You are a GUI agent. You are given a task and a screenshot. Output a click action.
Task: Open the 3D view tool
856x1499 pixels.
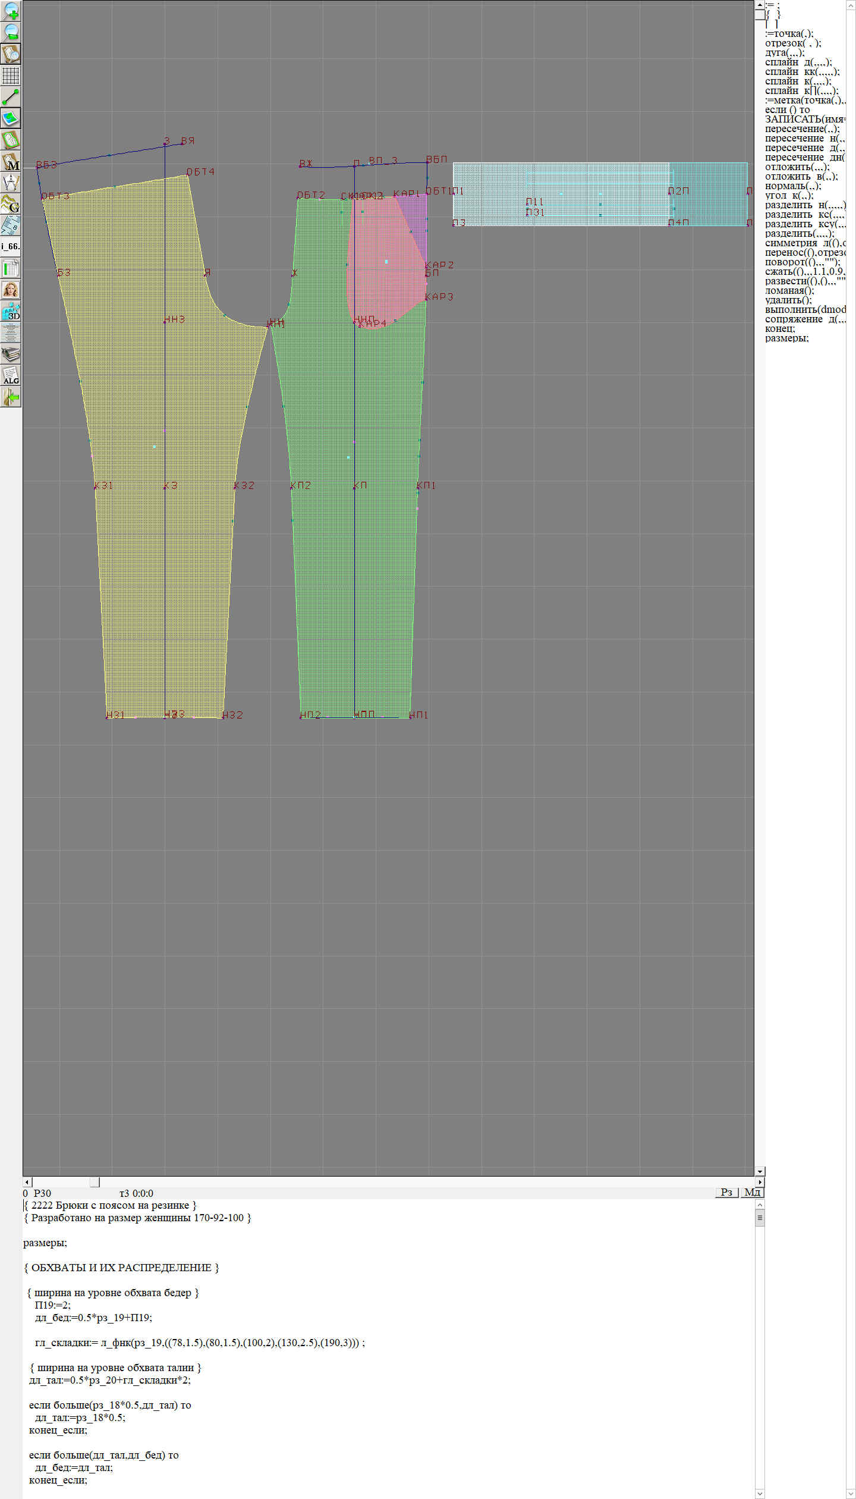11,311
